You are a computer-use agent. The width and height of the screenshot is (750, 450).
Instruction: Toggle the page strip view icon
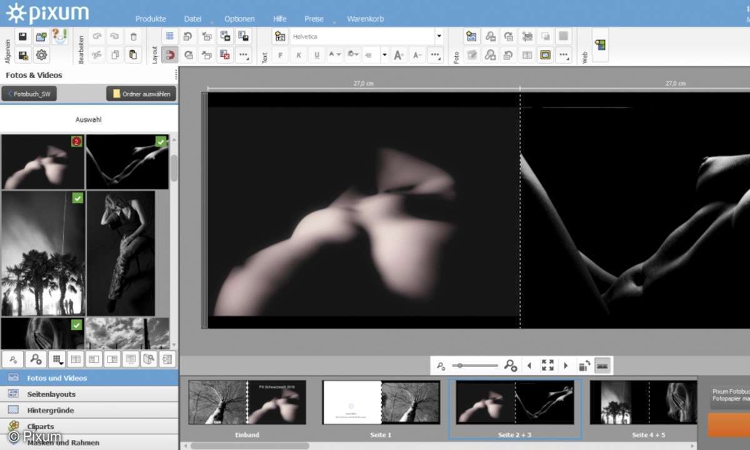(602, 365)
